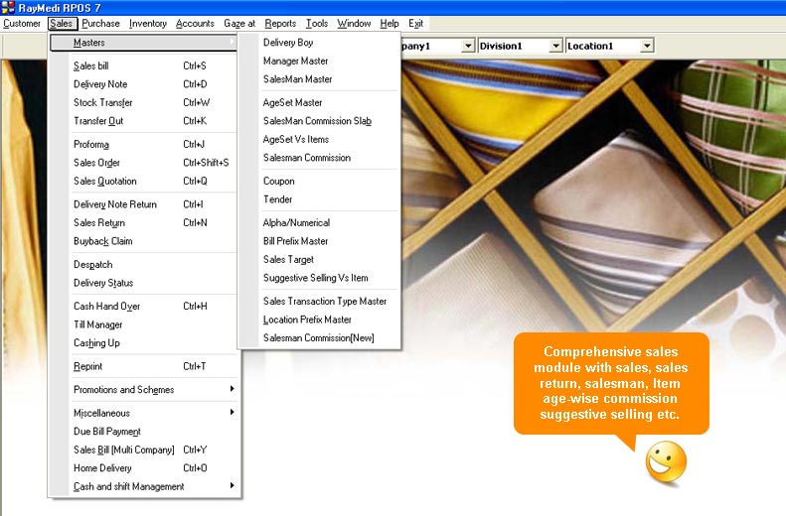The height and width of the screenshot is (516, 786).
Task: Open Manager Master entry
Action: pyautogui.click(x=319, y=61)
